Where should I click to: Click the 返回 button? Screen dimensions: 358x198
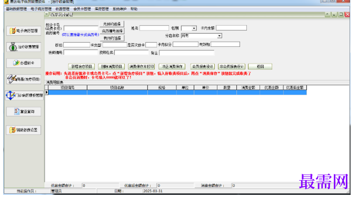260,67
